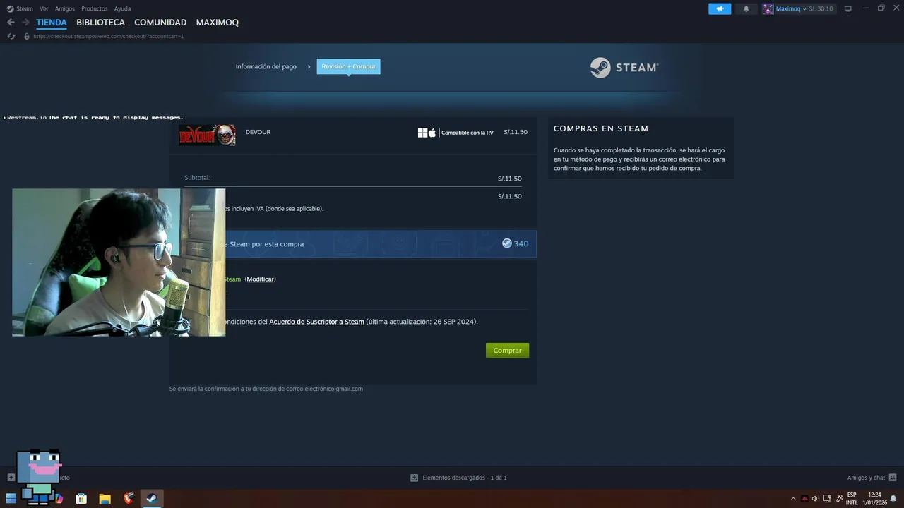Open the clock showing 12:24
Viewport: 904px width, 508px height.
coord(874,499)
